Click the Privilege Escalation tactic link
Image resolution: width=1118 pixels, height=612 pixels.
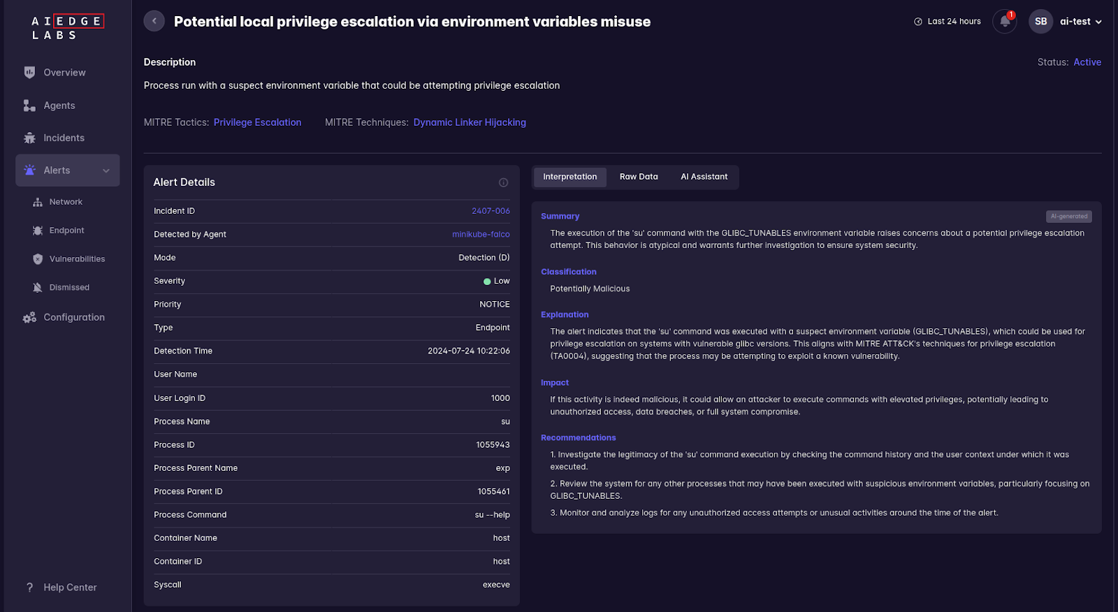[x=257, y=122]
